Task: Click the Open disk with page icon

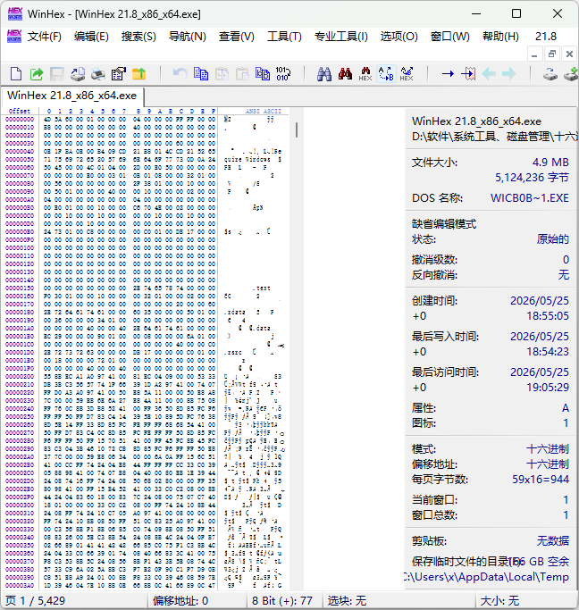Action: tap(78, 73)
